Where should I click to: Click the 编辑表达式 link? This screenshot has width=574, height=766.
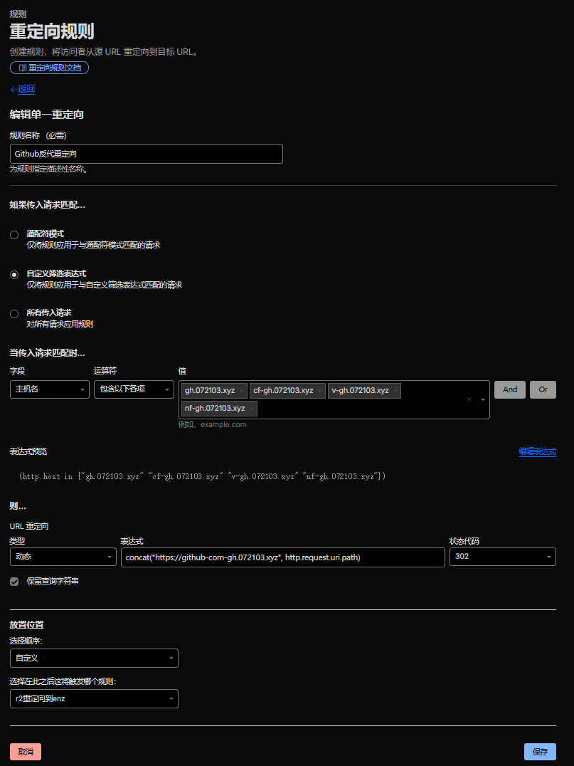pos(537,451)
